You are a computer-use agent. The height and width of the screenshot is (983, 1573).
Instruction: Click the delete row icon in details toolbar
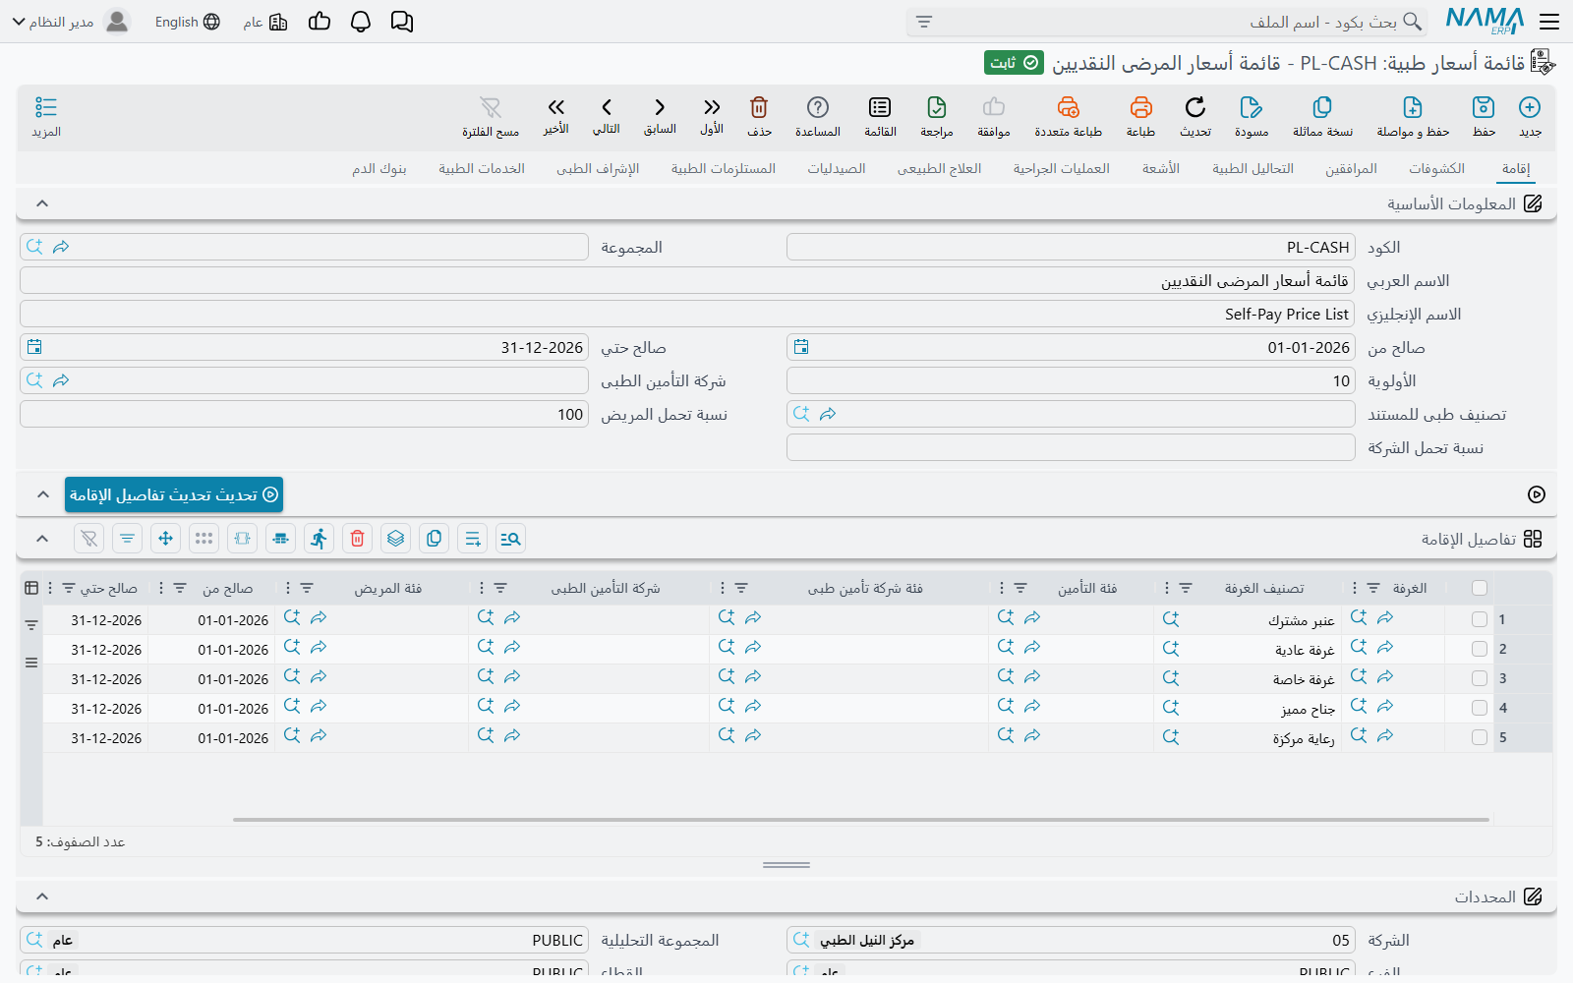click(x=358, y=539)
